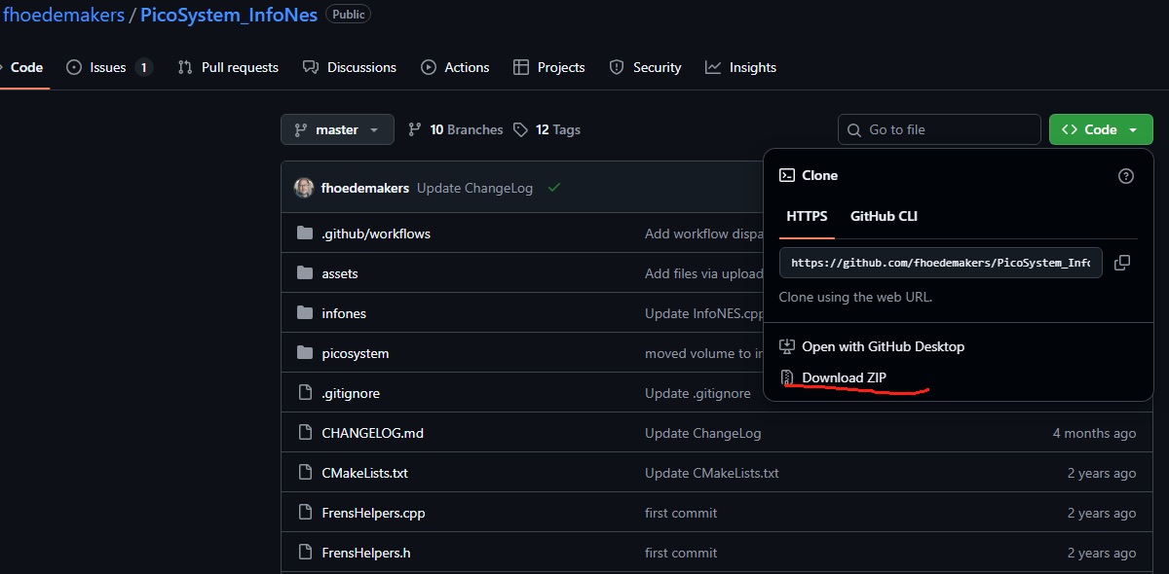Click the moved volume commit message for picosystem
The image size is (1169, 574).
click(703, 353)
